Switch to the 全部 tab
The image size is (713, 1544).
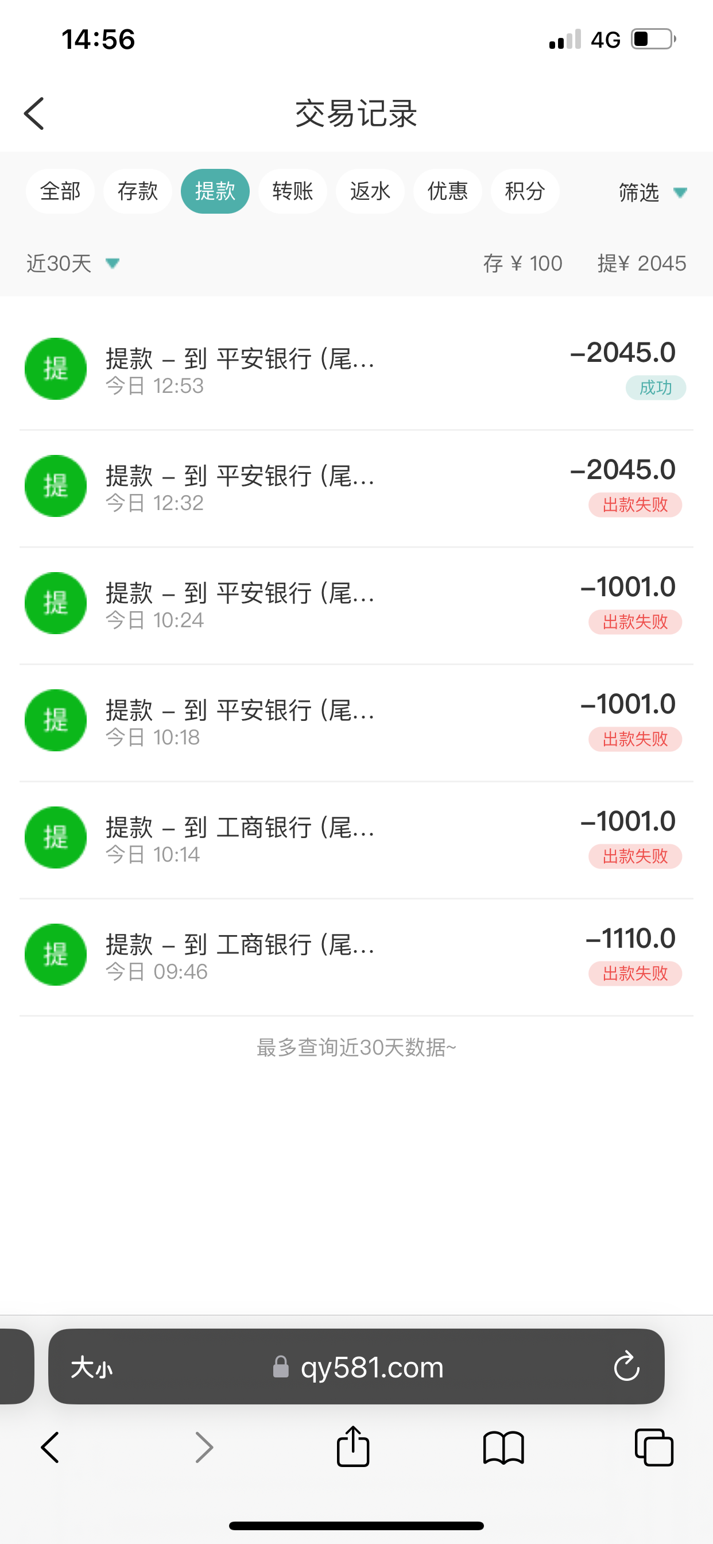coord(60,191)
